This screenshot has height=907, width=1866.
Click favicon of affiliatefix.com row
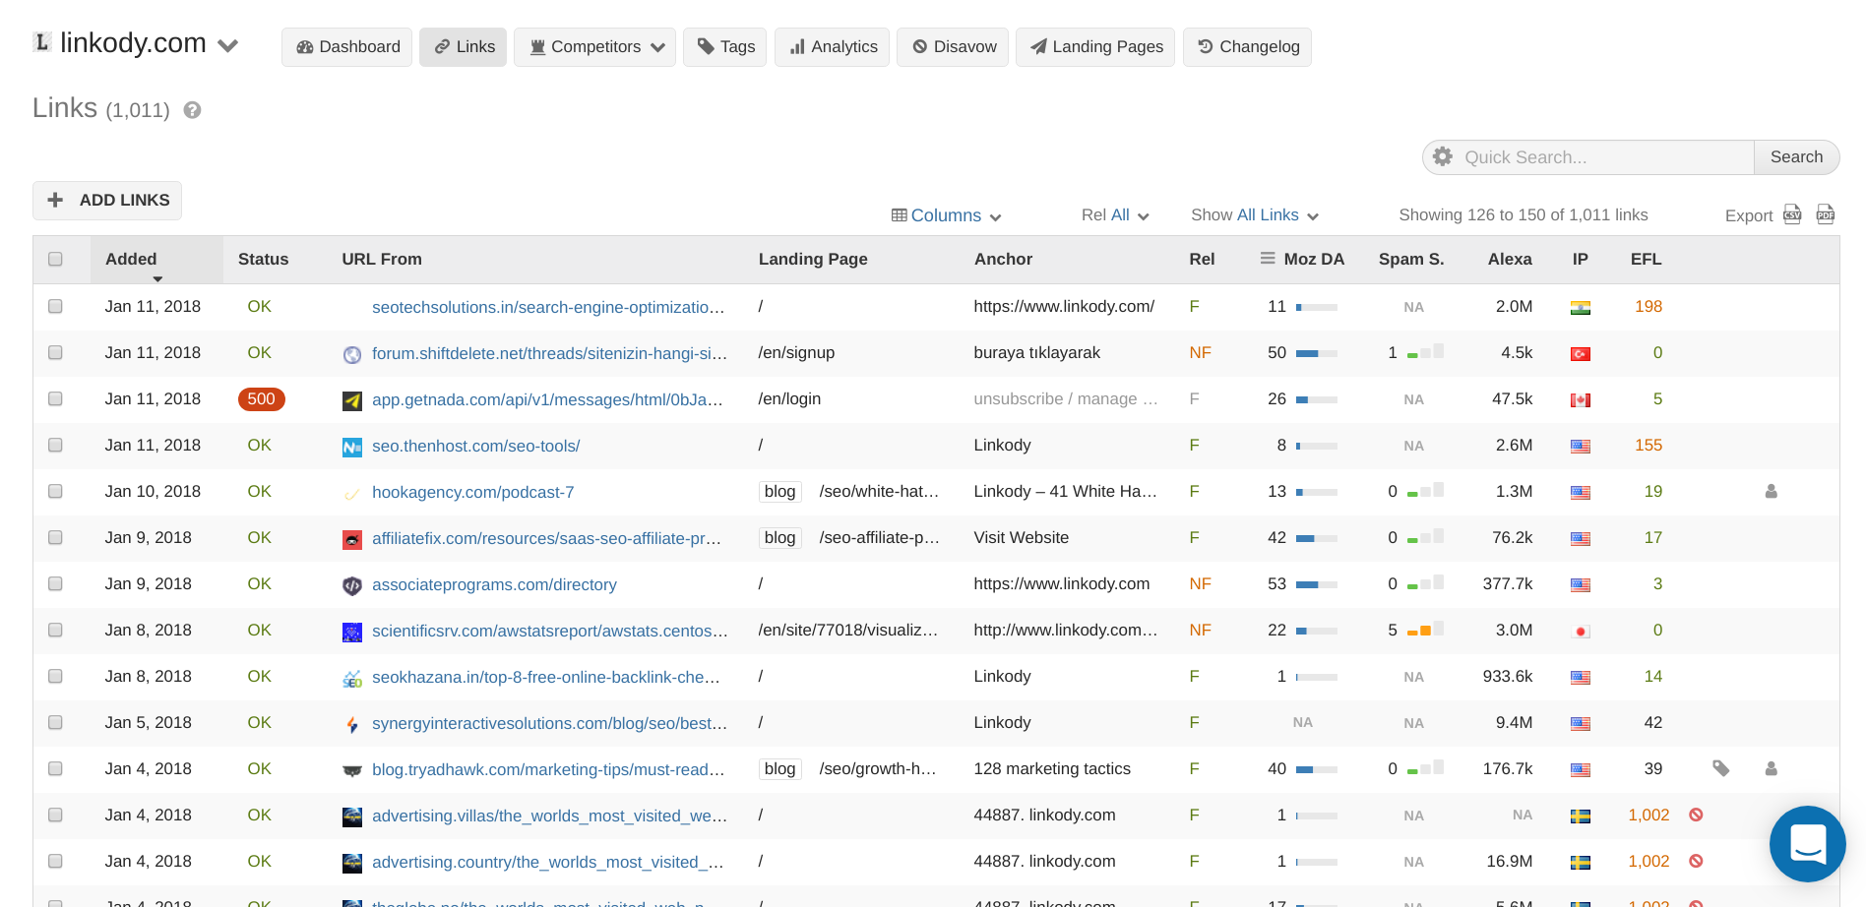352,540
